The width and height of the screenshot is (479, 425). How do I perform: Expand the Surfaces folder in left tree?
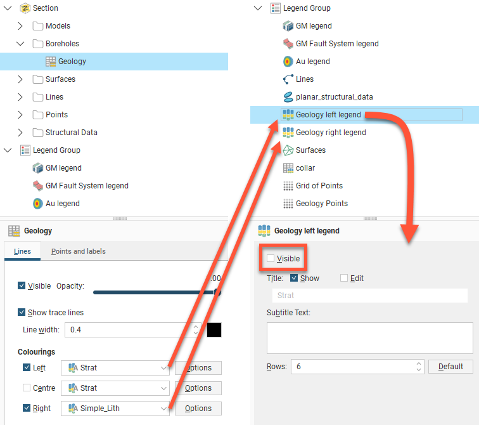[20, 79]
